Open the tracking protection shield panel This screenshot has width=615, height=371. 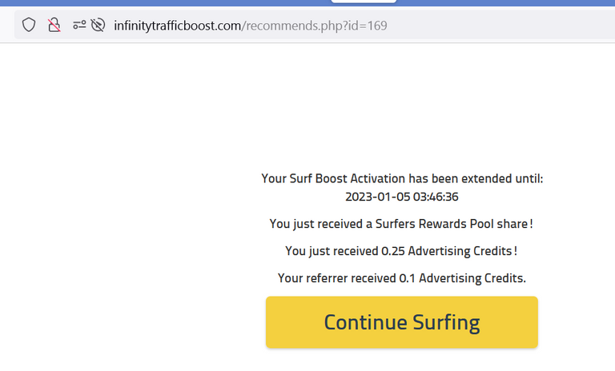pos(29,25)
